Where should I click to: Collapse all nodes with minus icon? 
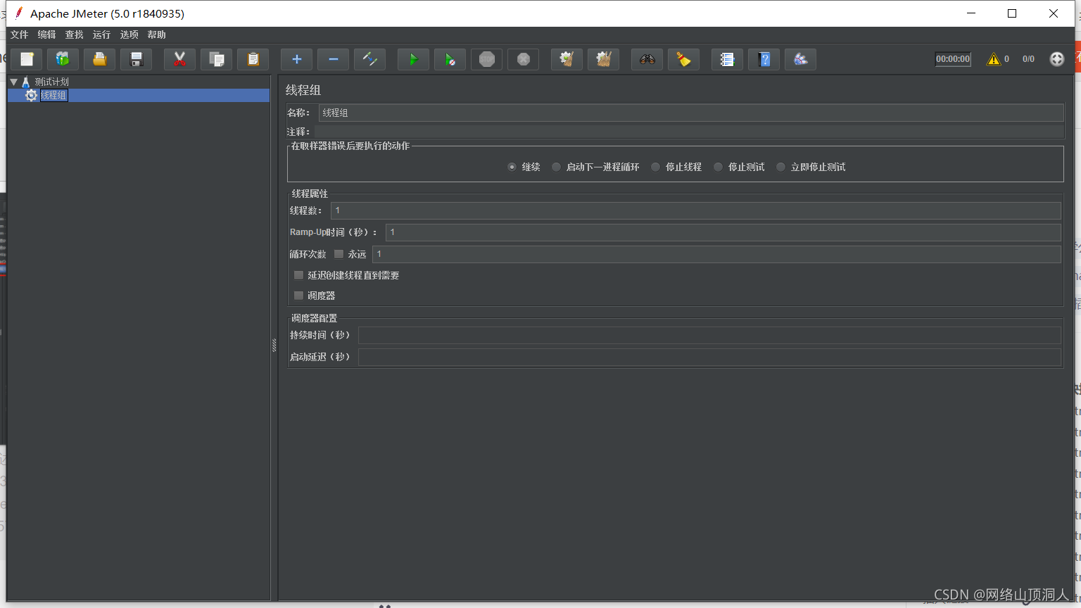334,59
